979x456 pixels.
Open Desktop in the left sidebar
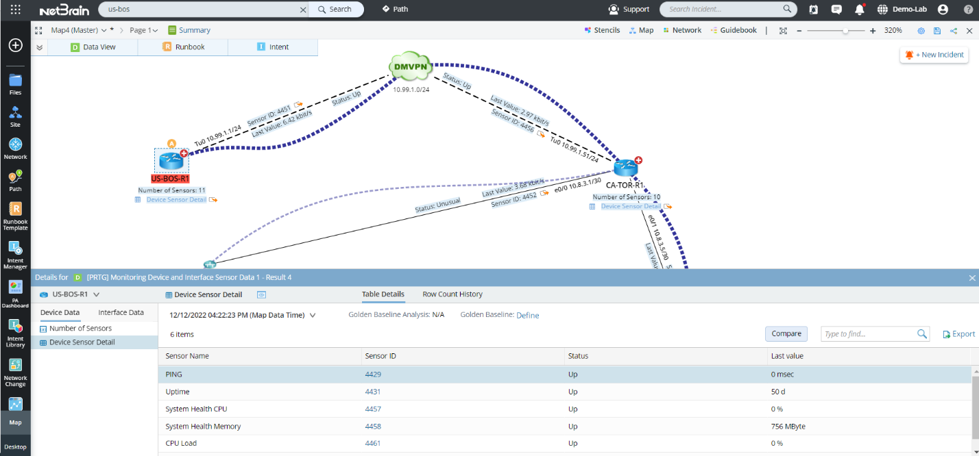point(15,446)
